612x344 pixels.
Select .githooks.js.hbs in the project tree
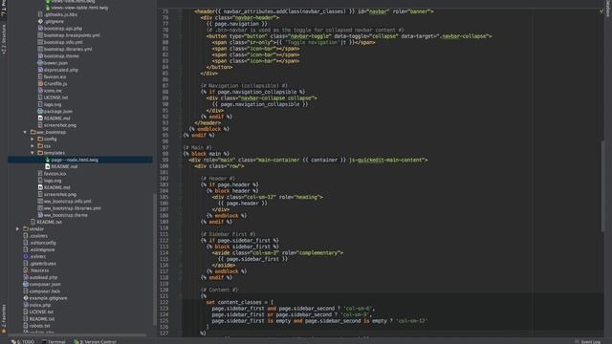point(60,14)
